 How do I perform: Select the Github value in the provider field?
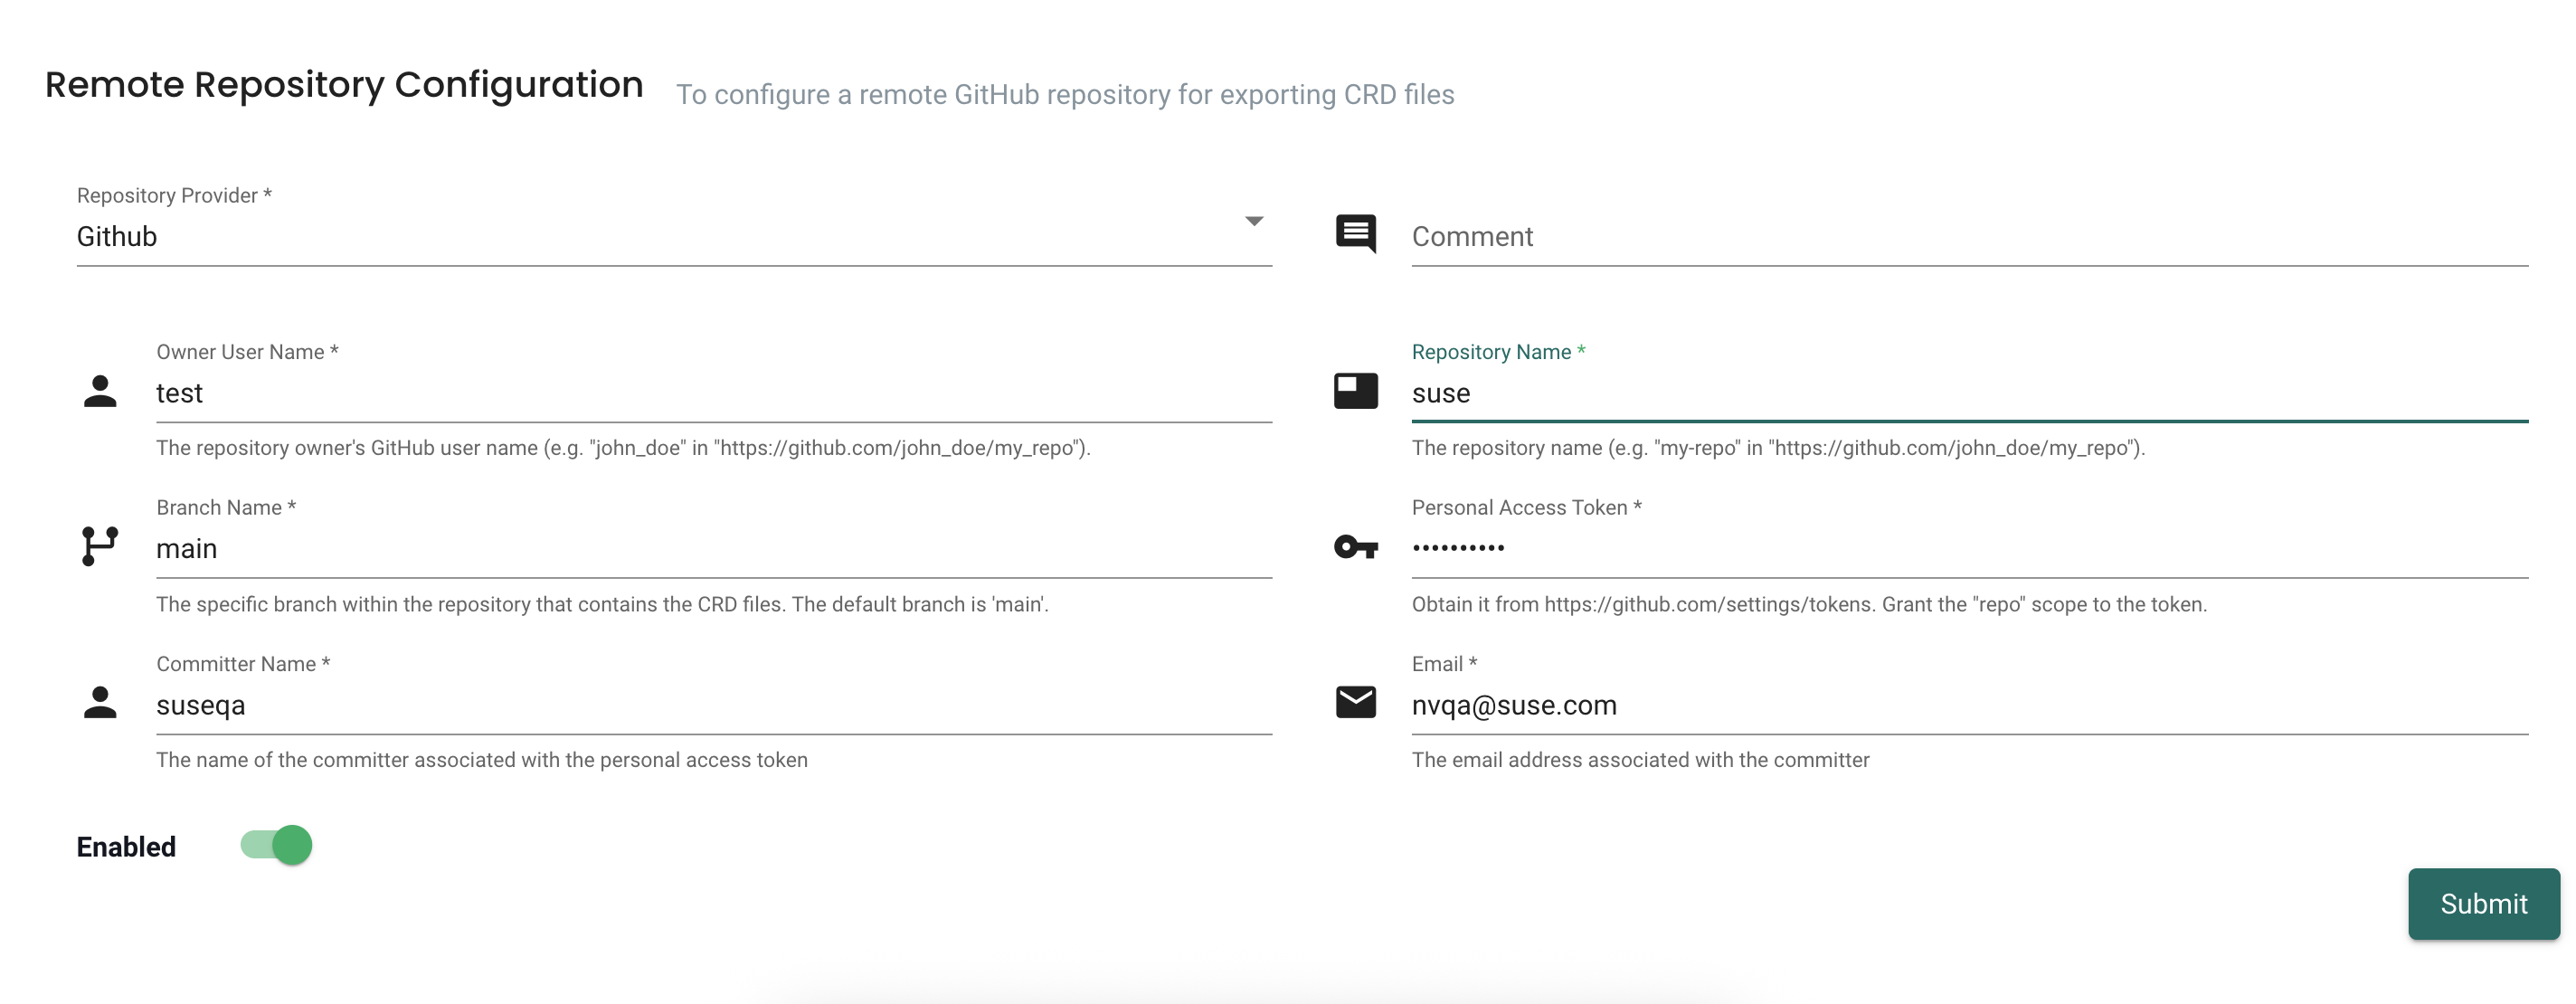point(400,236)
